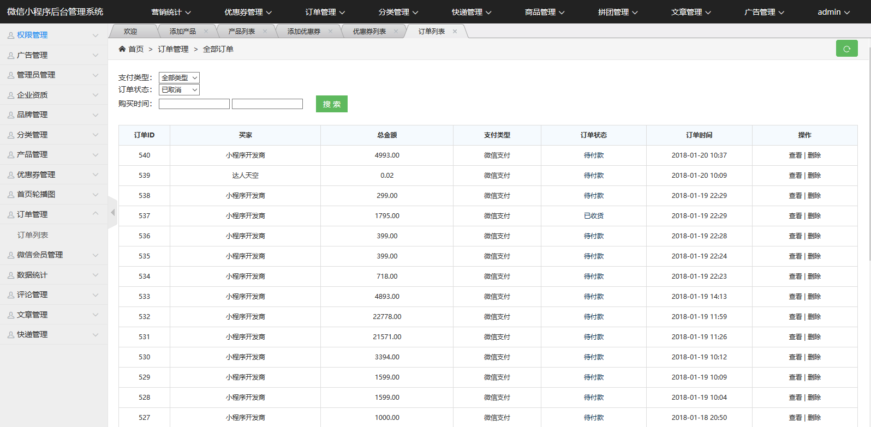Click 订单ID column header
This screenshot has height=427, width=871.
click(x=144, y=135)
